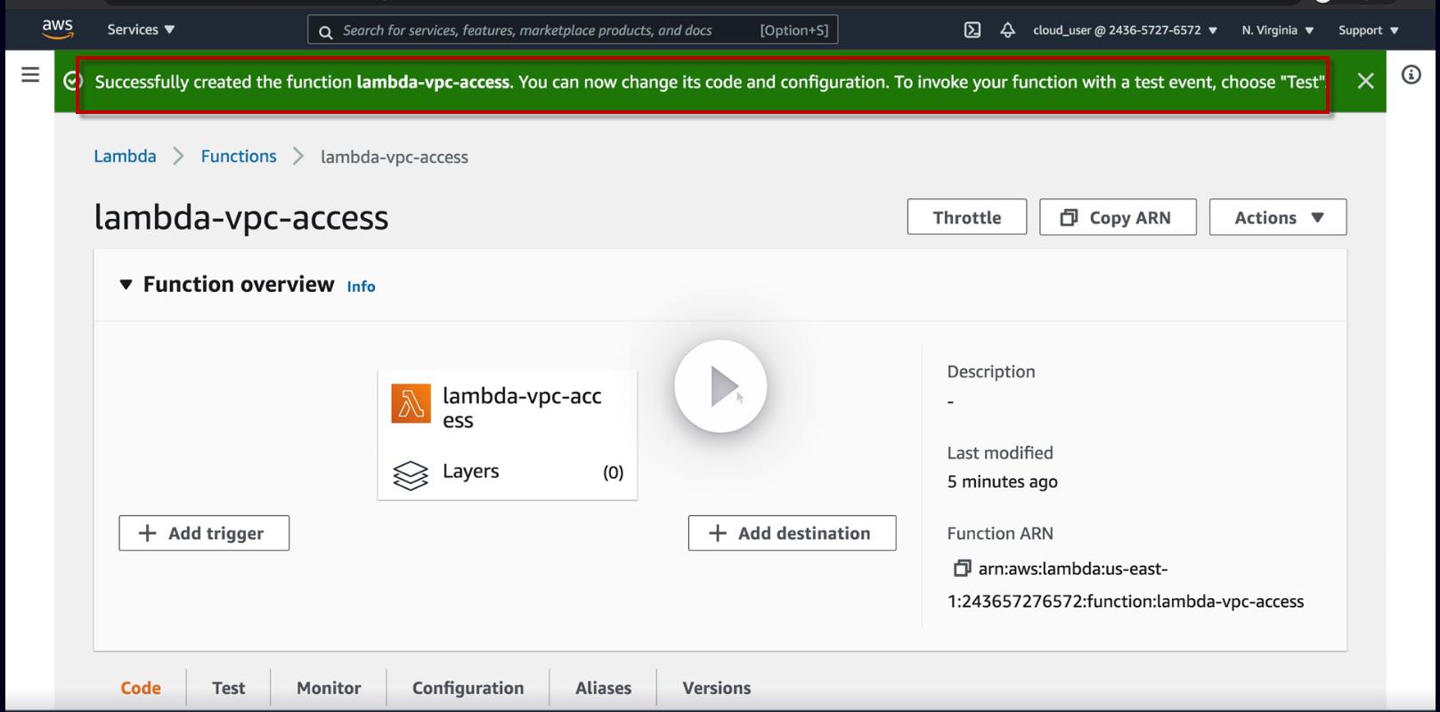Image resolution: width=1440 pixels, height=712 pixels.
Task: Click the Last modified label
Action: click(x=1000, y=453)
